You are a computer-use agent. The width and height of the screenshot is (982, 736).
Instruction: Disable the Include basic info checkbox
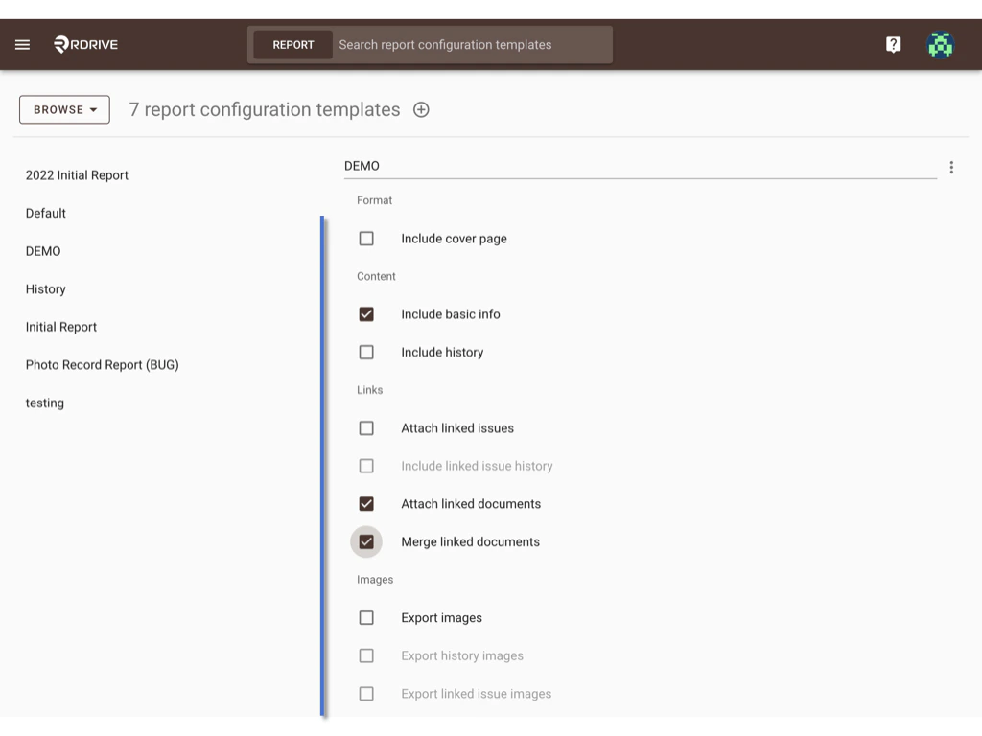click(366, 313)
